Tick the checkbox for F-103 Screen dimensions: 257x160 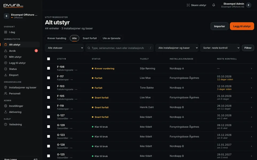click(48, 88)
